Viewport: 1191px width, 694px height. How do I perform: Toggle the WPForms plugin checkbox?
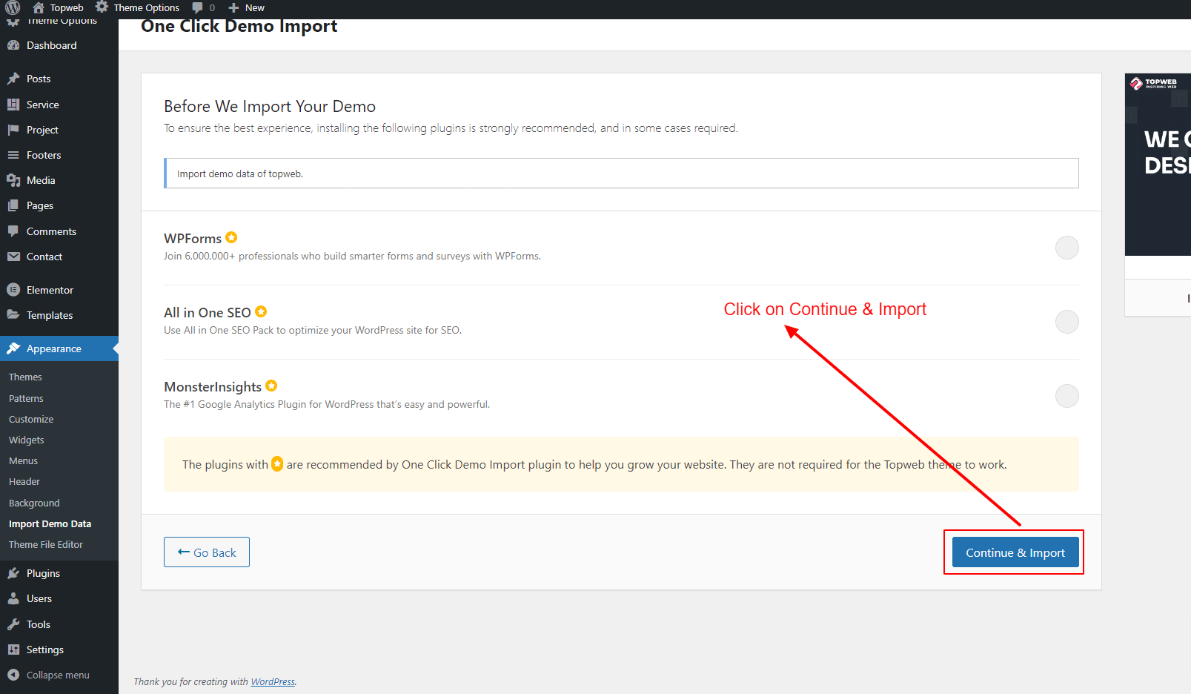pos(1067,248)
